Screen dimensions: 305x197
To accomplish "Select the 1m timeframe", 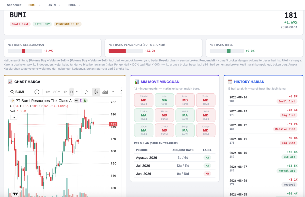I will click(x=48, y=92).
